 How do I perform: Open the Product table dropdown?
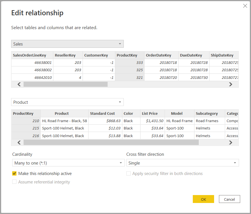67,102
